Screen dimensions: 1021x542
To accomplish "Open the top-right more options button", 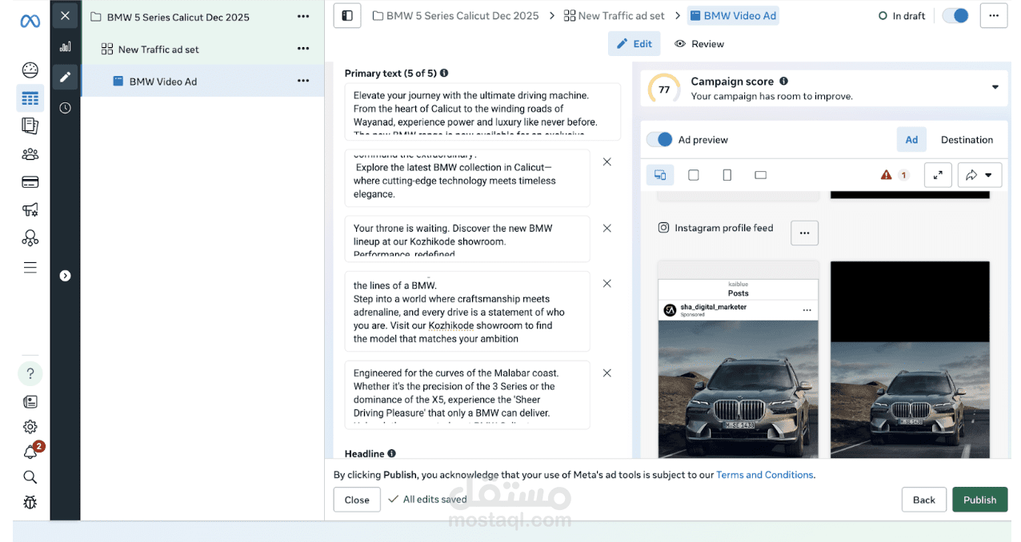I will coord(994,15).
